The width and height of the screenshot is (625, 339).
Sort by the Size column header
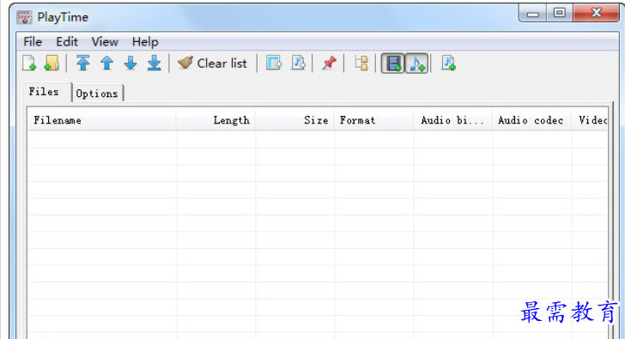294,120
